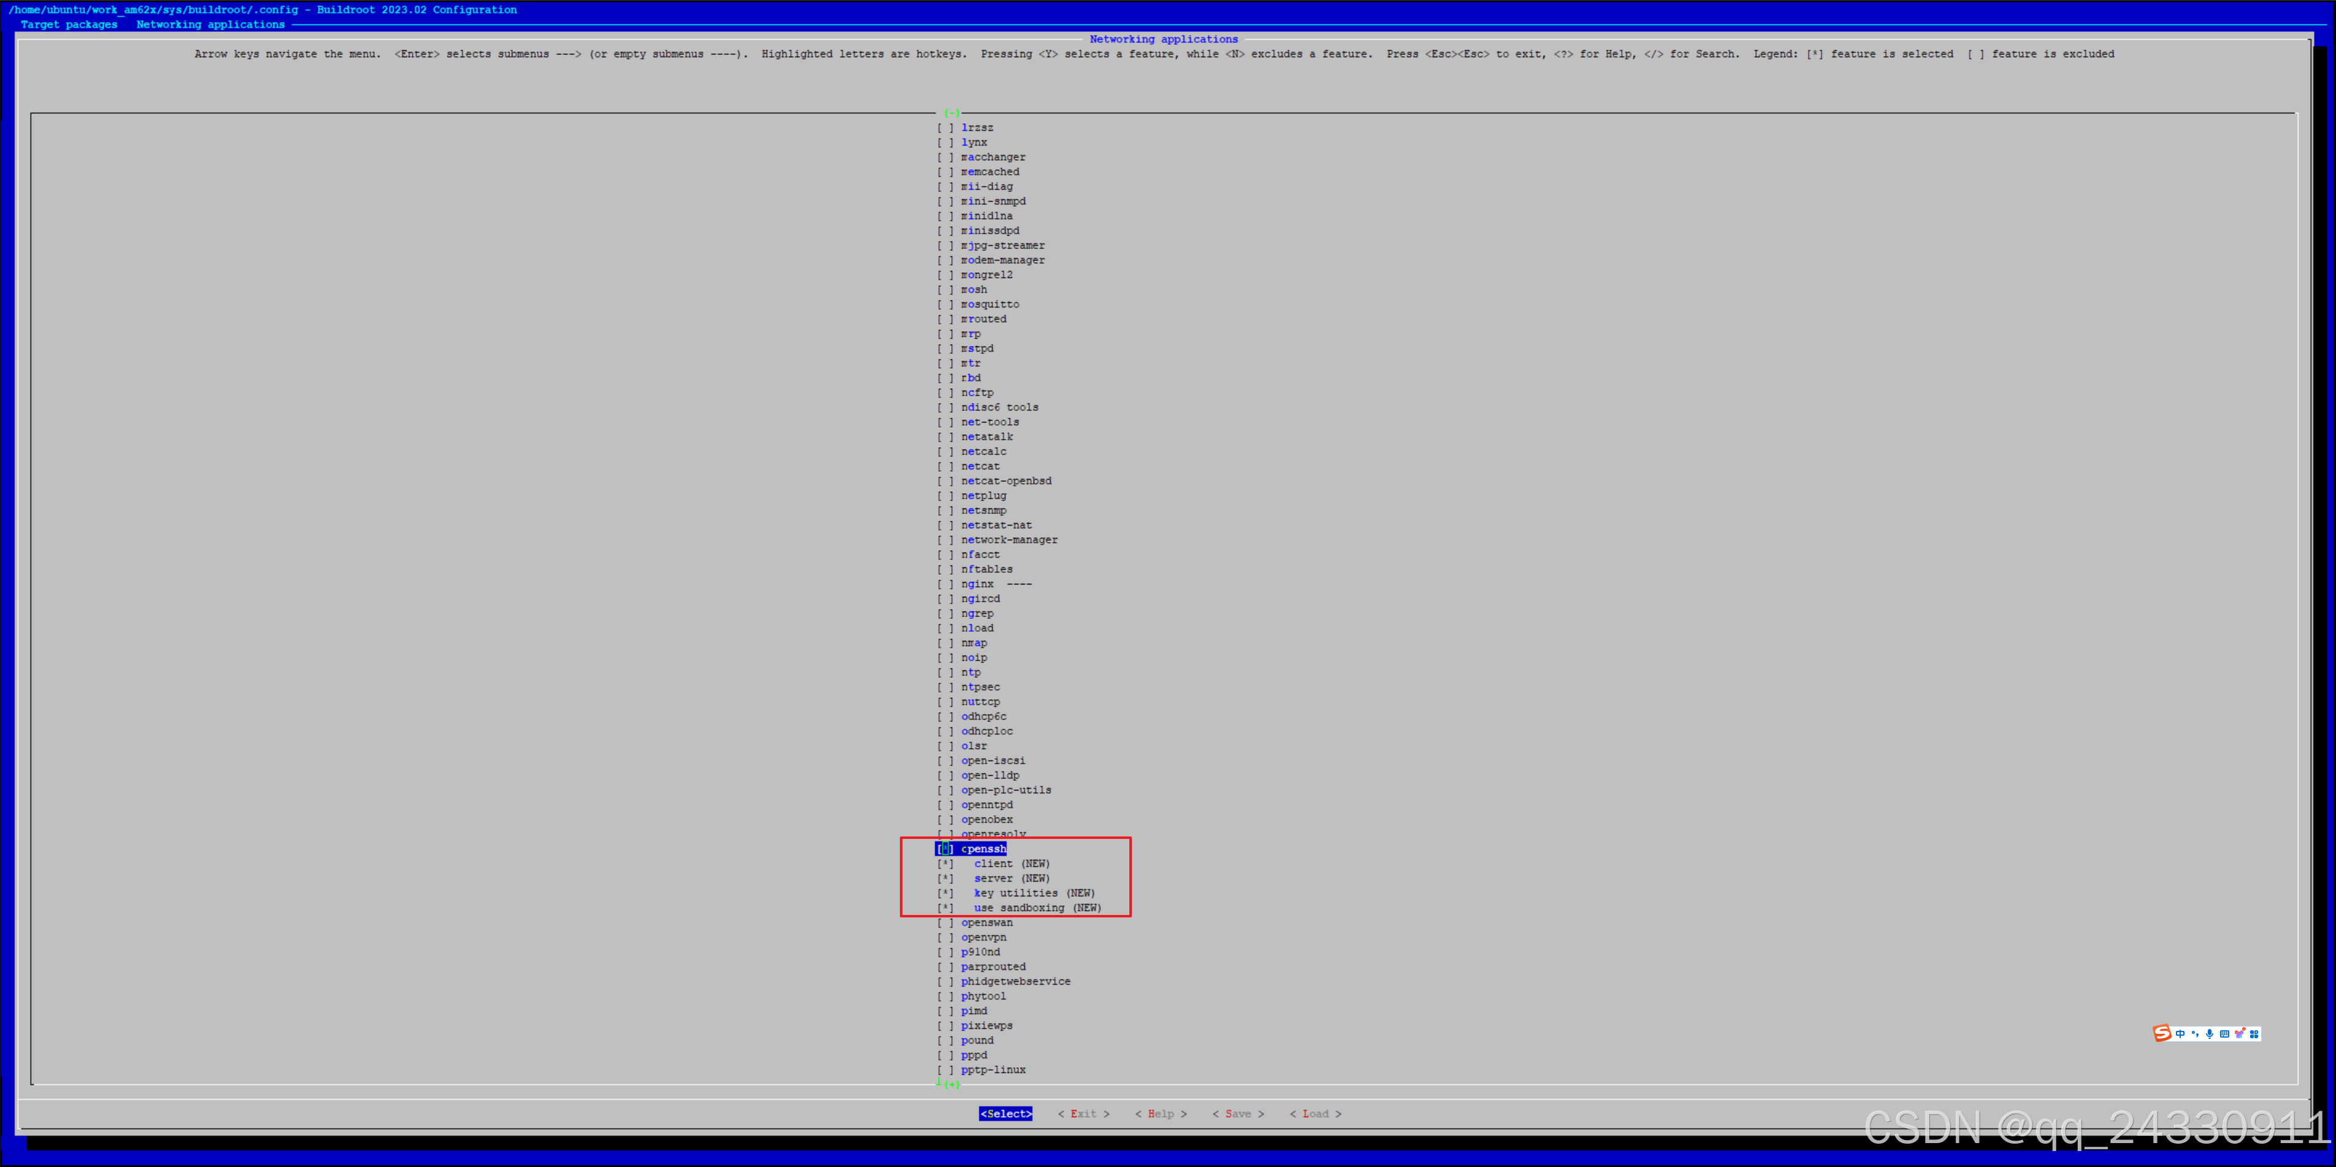
Task: Click the bottom scroll-down indicator
Action: pyautogui.click(x=951, y=1084)
